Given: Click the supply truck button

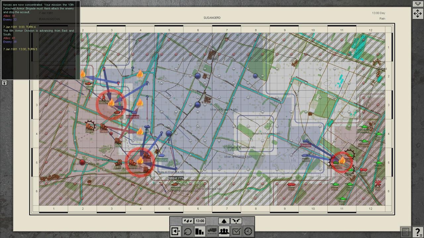Looking at the screenshot, I should tap(212, 231).
